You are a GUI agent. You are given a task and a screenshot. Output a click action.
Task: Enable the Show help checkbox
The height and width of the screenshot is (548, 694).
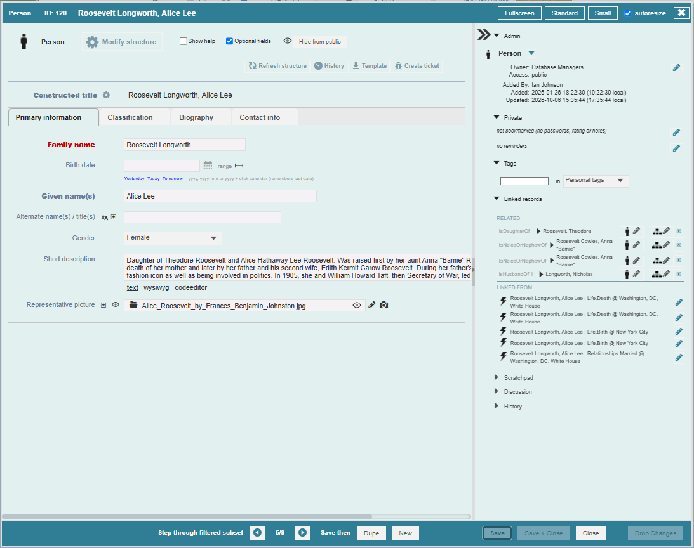pos(184,41)
